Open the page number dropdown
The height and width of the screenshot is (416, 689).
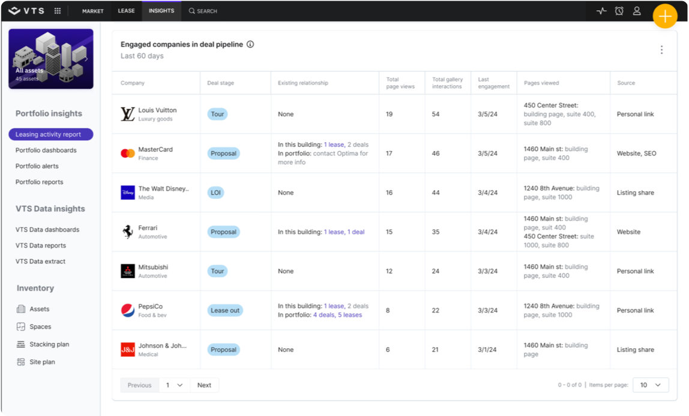click(174, 385)
